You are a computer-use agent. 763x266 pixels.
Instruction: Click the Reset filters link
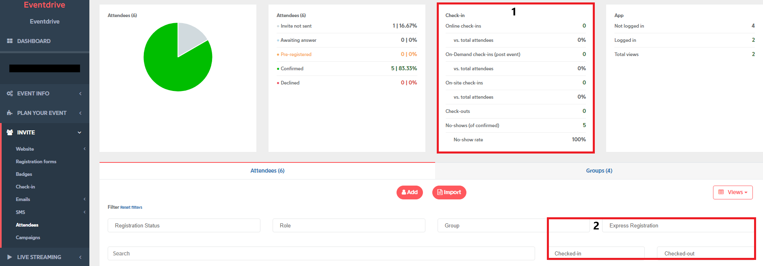pyautogui.click(x=131, y=208)
